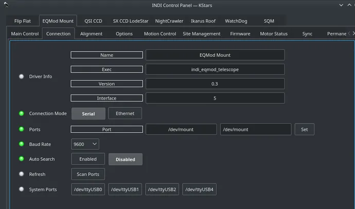Select the Connection tab
This screenshot has width=355, height=209.
tap(59, 34)
